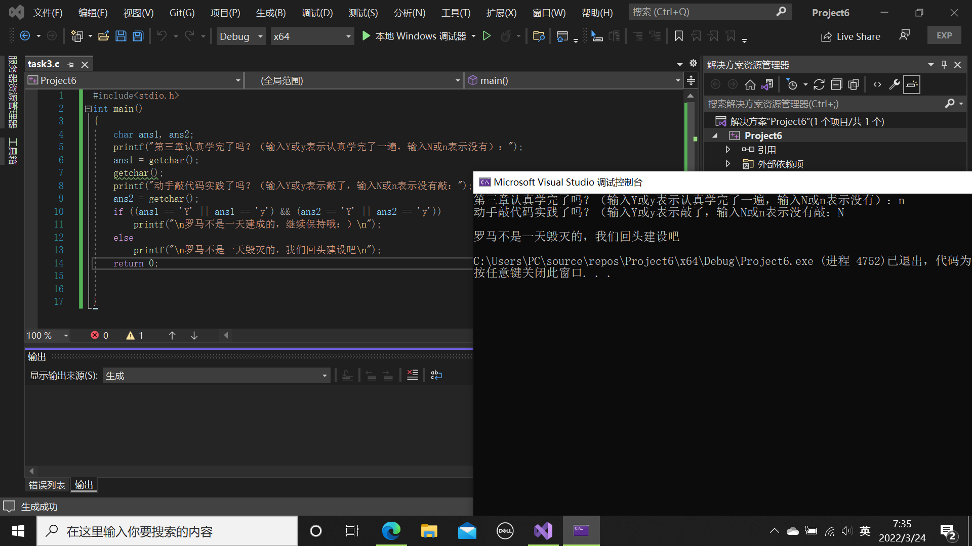Image resolution: width=972 pixels, height=546 pixels.
Task: Click Home icon in Solution Explorer toolbar
Action: tap(750, 84)
